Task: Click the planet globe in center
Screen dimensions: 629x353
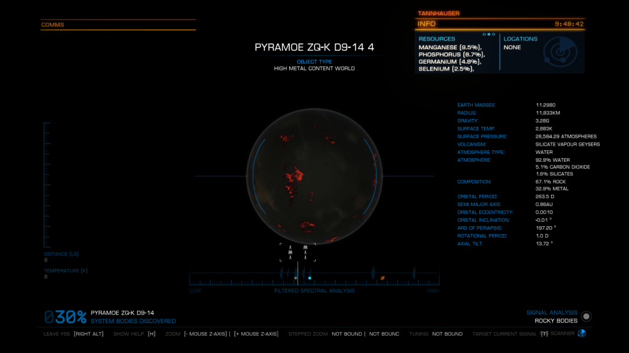Action: click(x=314, y=176)
